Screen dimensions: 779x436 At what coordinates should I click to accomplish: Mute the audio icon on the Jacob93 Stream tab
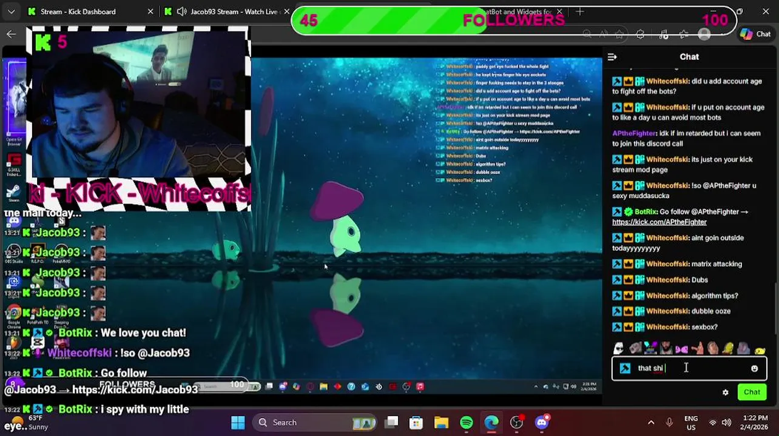[x=181, y=12]
